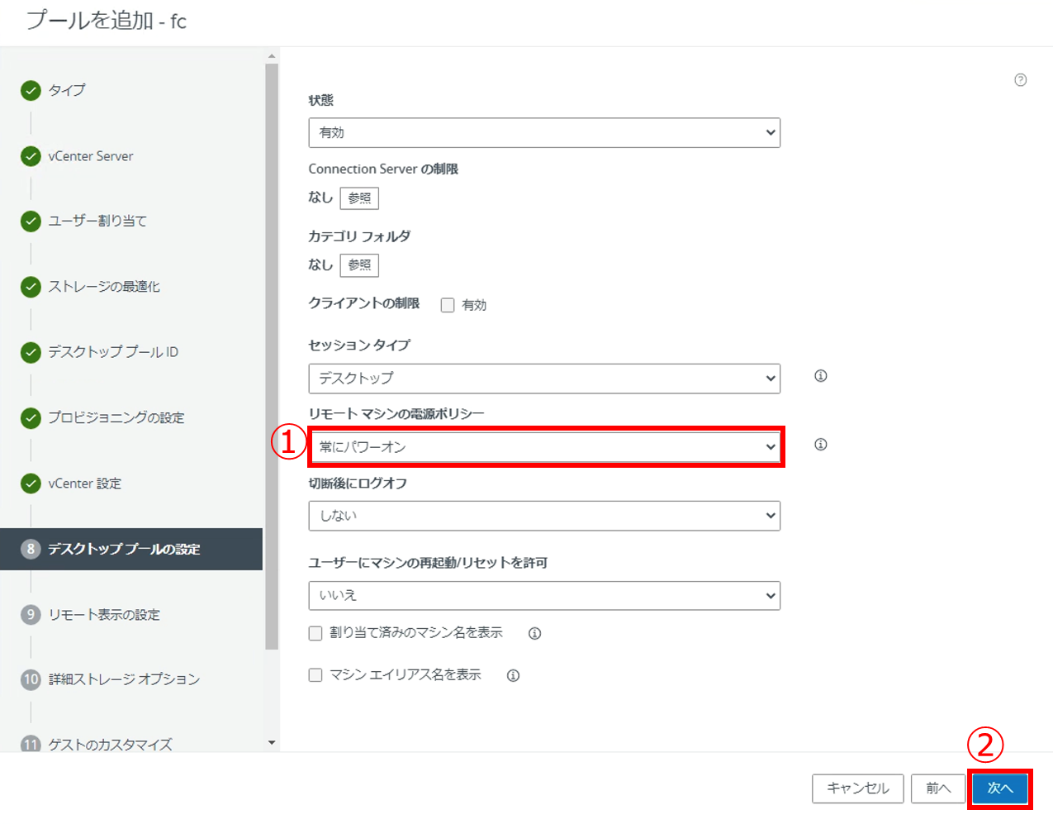Click info icon next to 割り当て済みのマシン名を表示
The width and height of the screenshot is (1053, 824).
(x=534, y=634)
